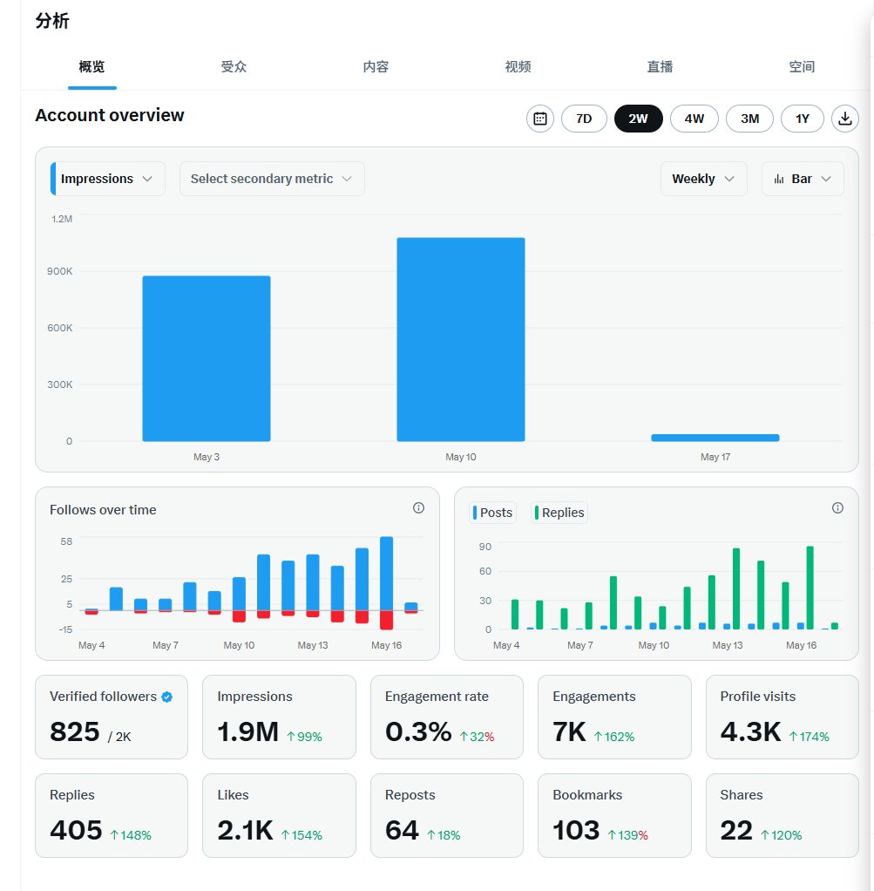This screenshot has height=891, width=874.
Task: Click the May 3 impressions bar
Action: [207, 358]
